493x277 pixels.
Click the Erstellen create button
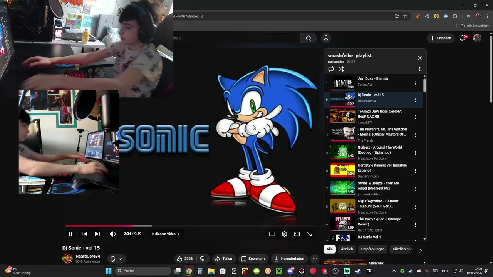click(441, 38)
